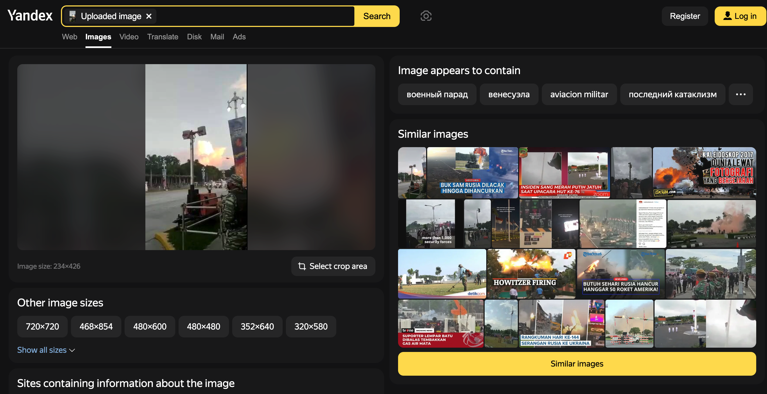Select the aviacion militar tag
Viewport: 767px width, 394px height.
coord(579,94)
